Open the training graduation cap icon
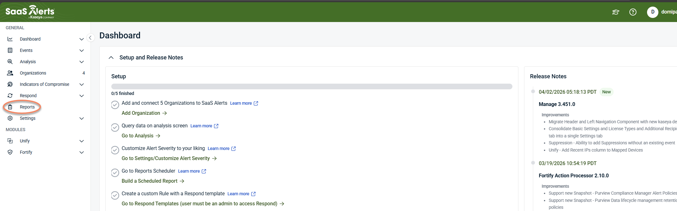677x211 pixels. 616,12
